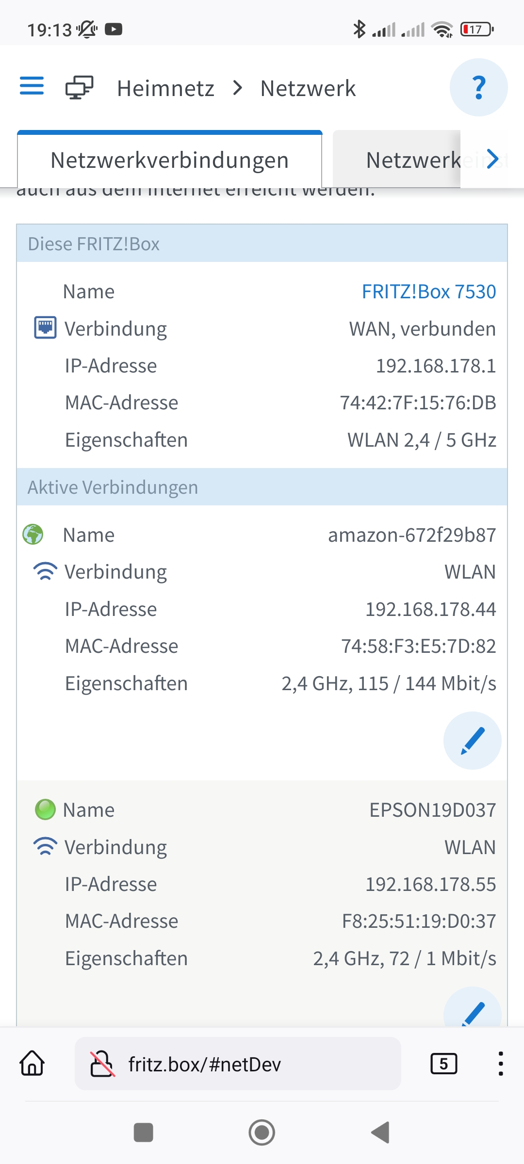Click the LAN port icon beside Verbindung
524x1164 pixels.
(x=45, y=328)
